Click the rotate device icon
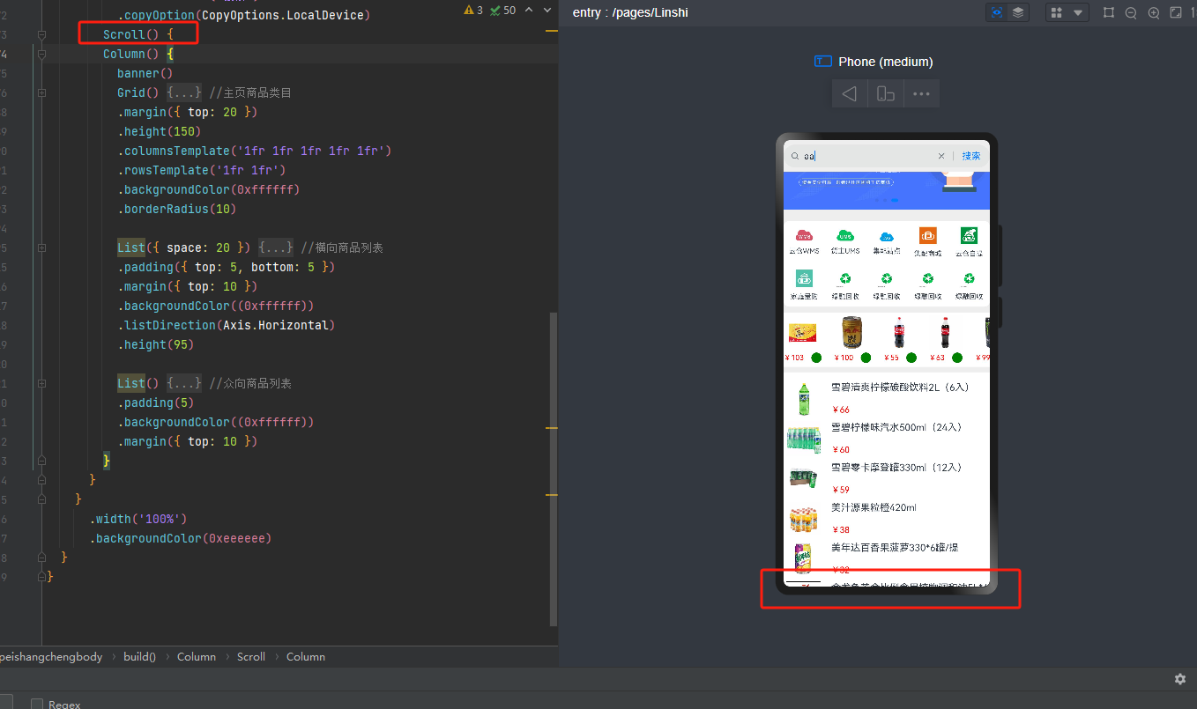Viewport: 1197px width, 709px height. (x=886, y=93)
